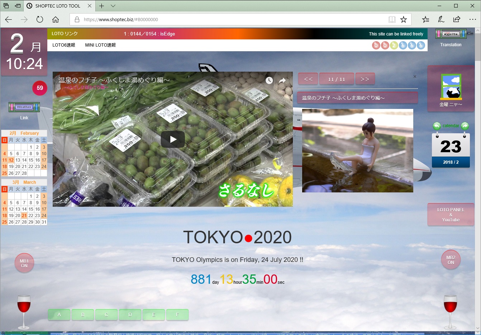Screen dimensions: 481x335
Task: Open a new browser tab
Action: [102, 6]
